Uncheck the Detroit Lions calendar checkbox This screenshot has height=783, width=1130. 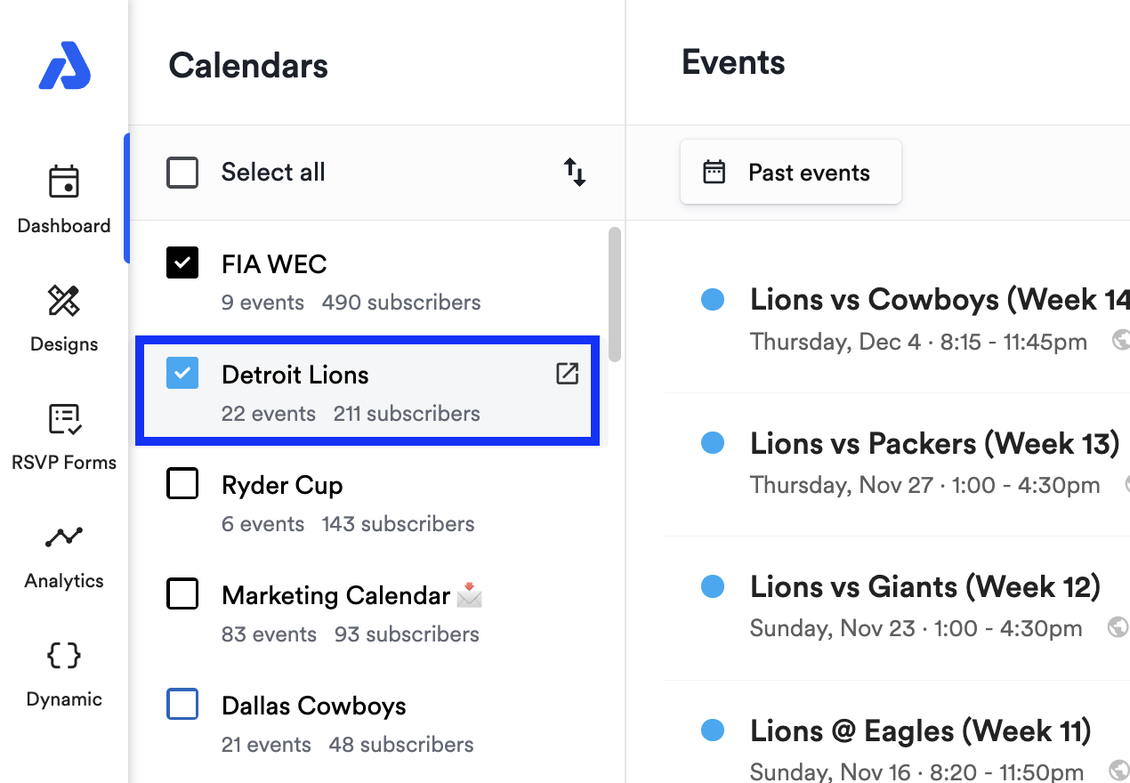pos(182,374)
